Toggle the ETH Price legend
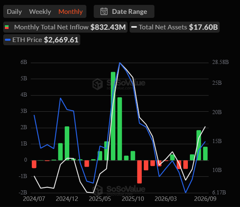The image size is (240, 207). pyautogui.click(x=42, y=40)
